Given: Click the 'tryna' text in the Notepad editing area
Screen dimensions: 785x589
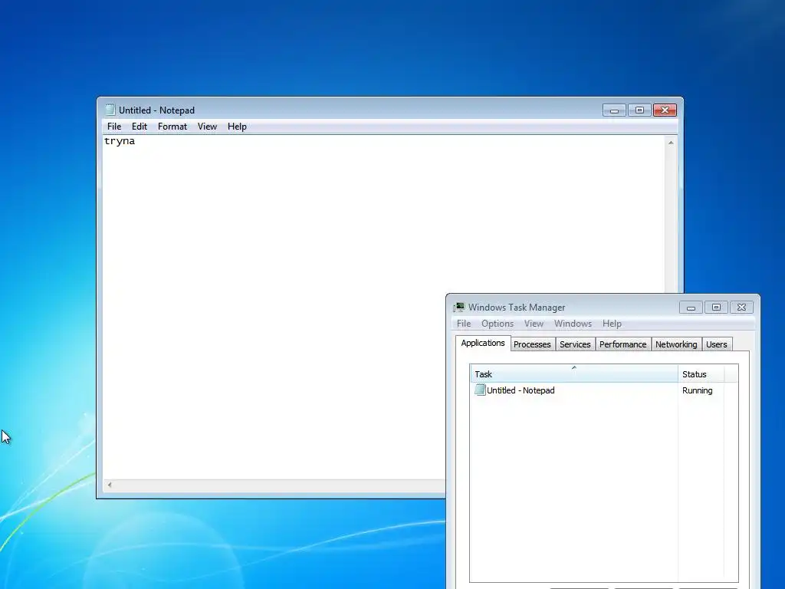Looking at the screenshot, I should (119, 141).
